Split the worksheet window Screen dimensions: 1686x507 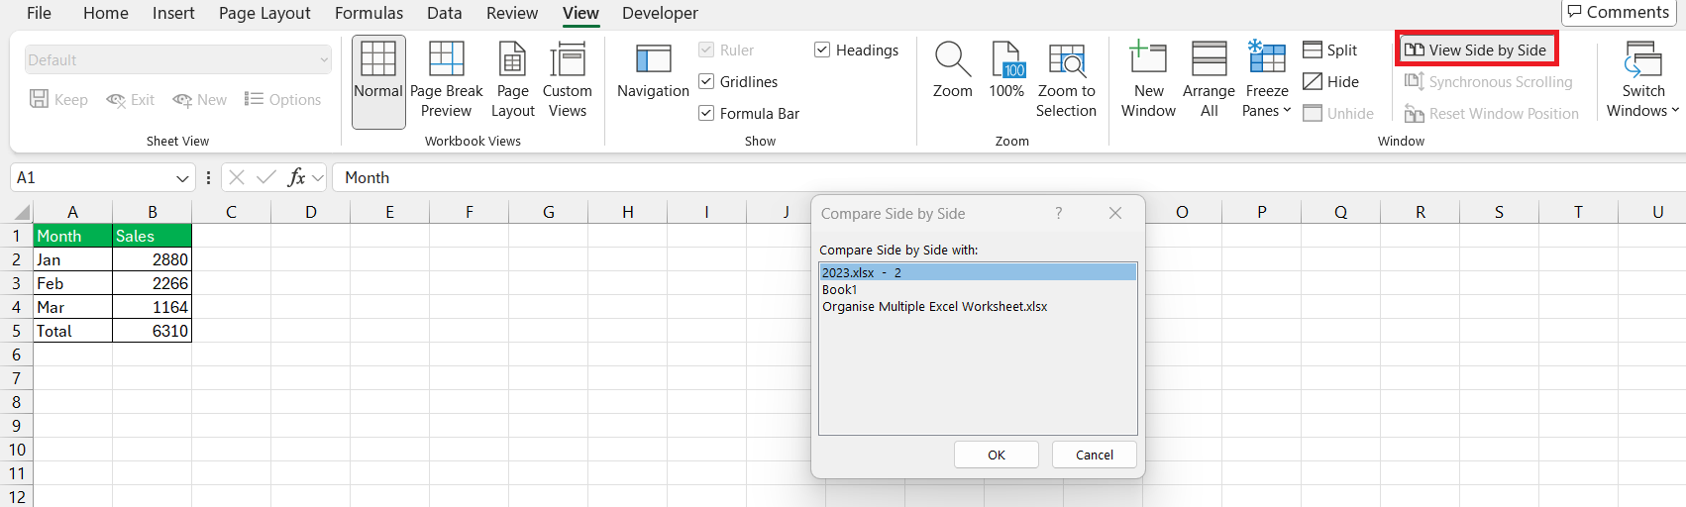pyautogui.click(x=1330, y=51)
